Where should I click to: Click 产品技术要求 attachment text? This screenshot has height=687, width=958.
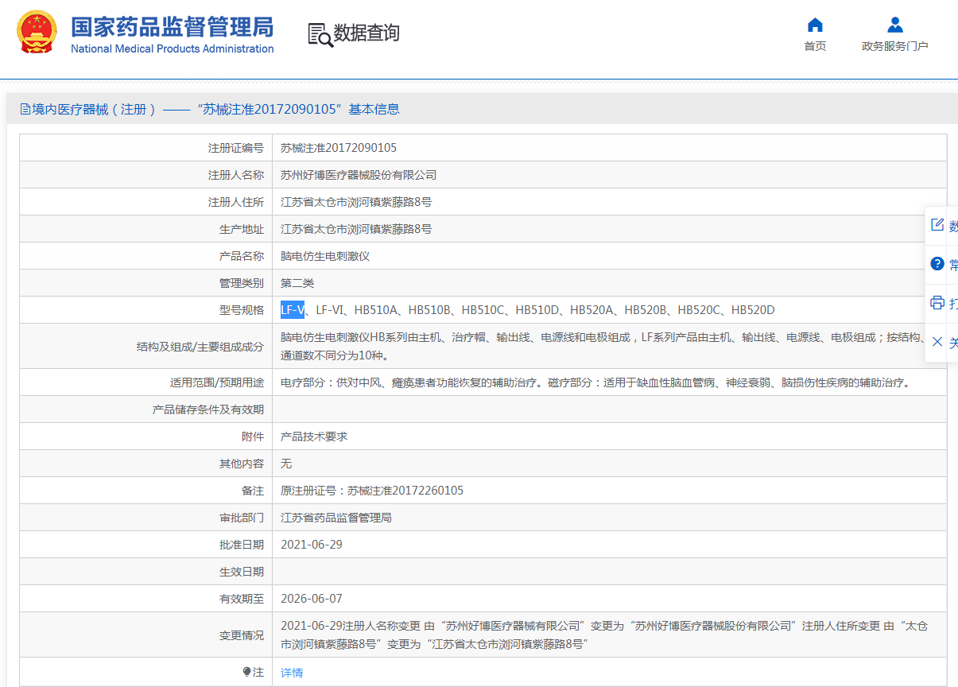[314, 437]
